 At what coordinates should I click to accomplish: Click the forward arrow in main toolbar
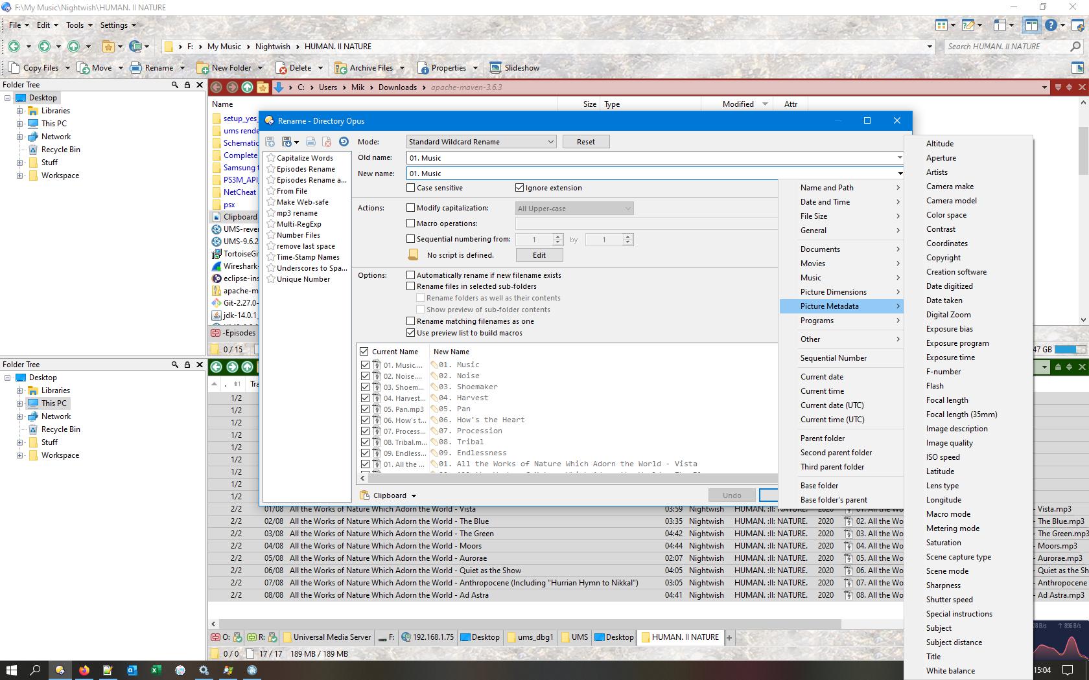point(43,46)
